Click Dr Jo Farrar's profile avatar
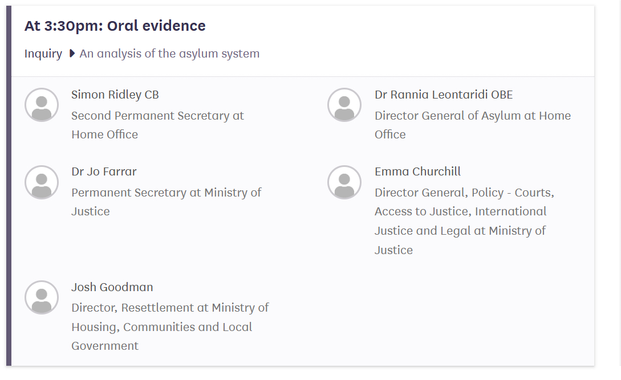 (42, 182)
